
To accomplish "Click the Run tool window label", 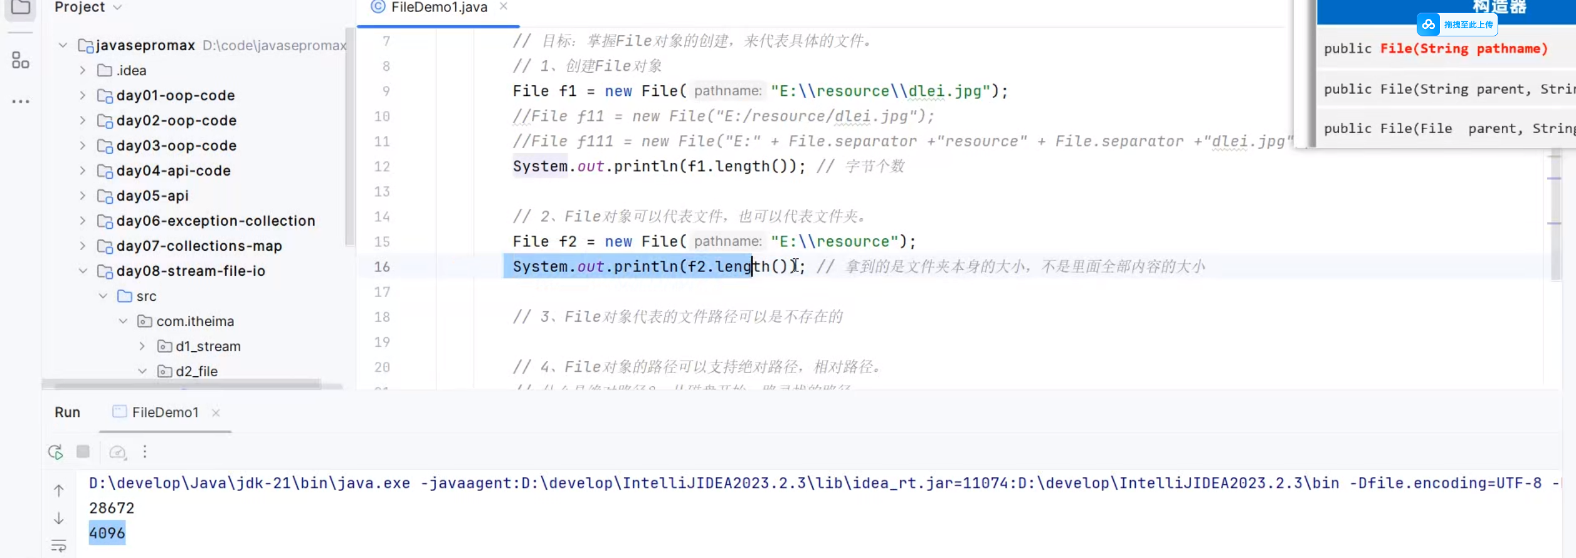I will (x=67, y=412).
